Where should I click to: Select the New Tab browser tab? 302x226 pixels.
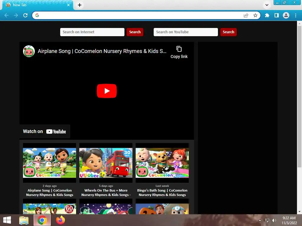coord(38,5)
